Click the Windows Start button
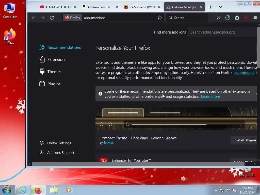This screenshot has width=260, height=195. point(7,190)
